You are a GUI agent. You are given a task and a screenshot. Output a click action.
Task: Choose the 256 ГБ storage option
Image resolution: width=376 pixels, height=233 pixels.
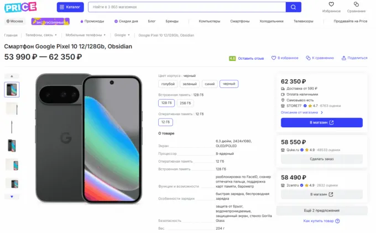(185, 103)
